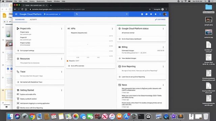Go back in Chrome browser

point(15,9)
